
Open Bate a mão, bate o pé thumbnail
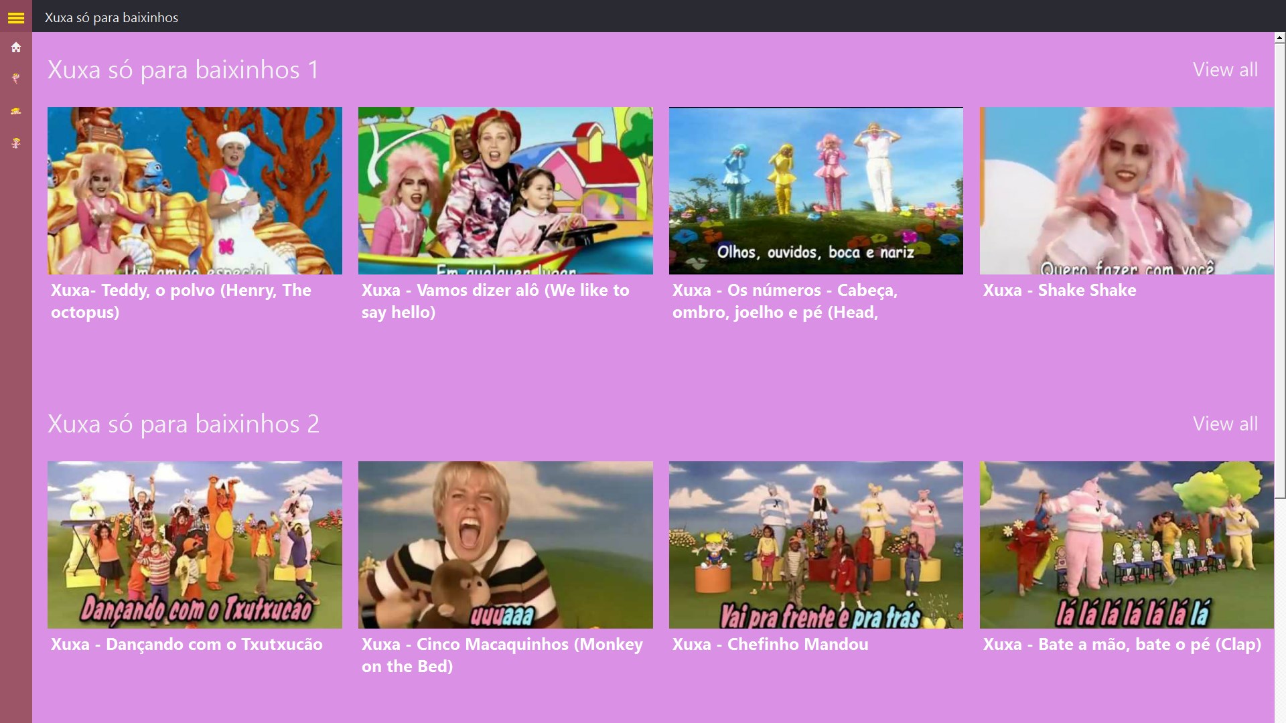point(1127,544)
